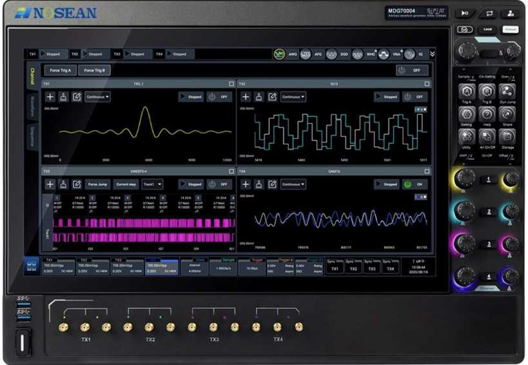This screenshot has height=365, width=528.
Task: Click the Force Trig A button
Action: [x=60, y=70]
